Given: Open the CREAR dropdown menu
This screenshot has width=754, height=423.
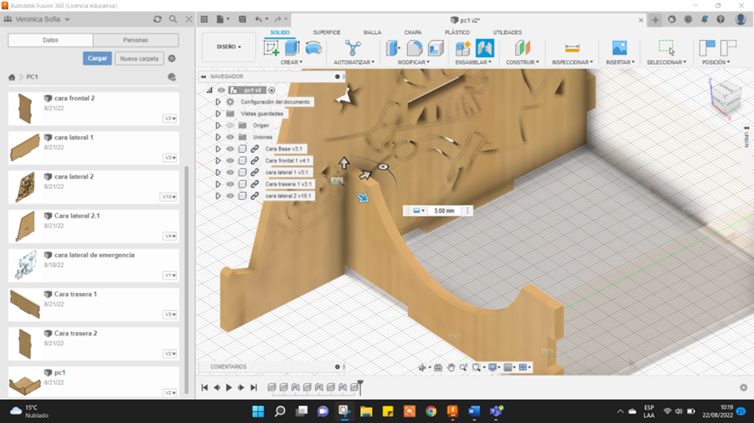Looking at the screenshot, I should point(291,62).
